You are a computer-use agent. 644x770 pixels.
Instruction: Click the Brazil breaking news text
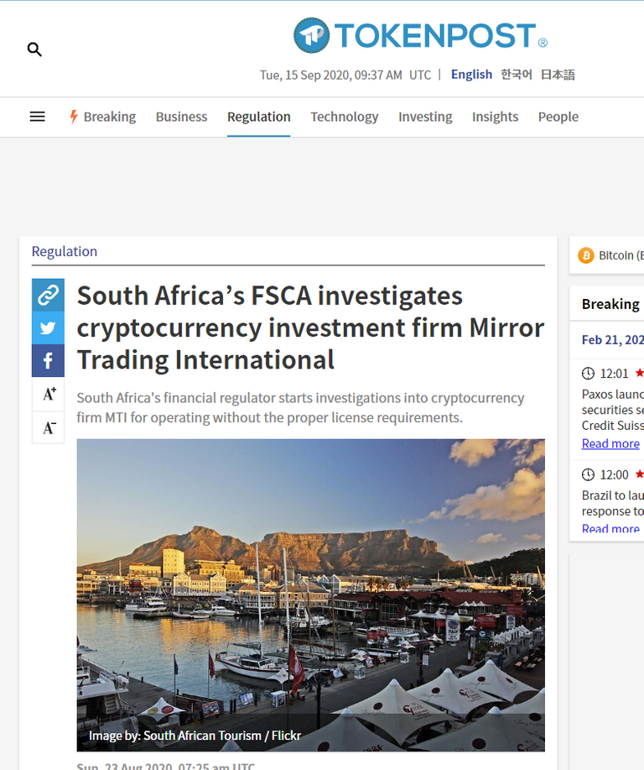(613, 503)
